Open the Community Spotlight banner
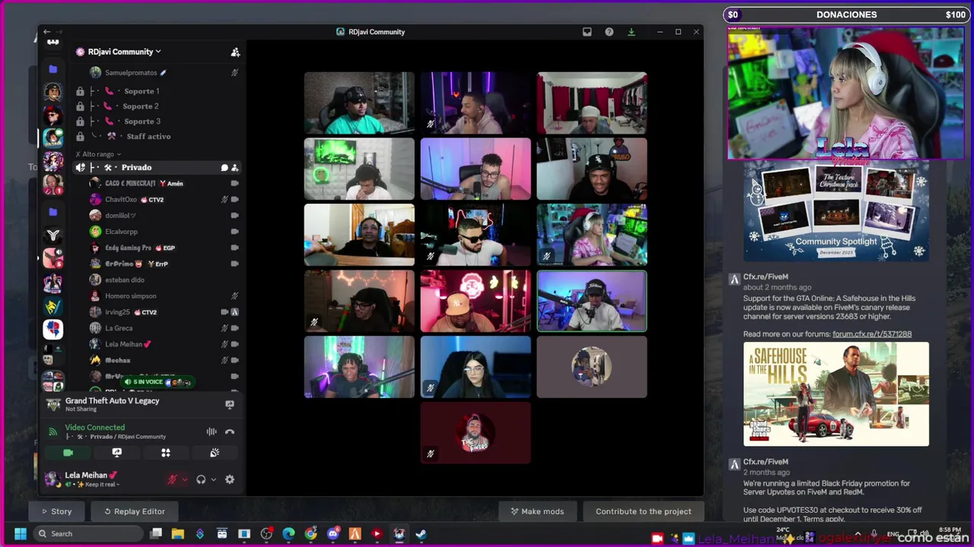Screen dimensions: 974x547 point(836,211)
